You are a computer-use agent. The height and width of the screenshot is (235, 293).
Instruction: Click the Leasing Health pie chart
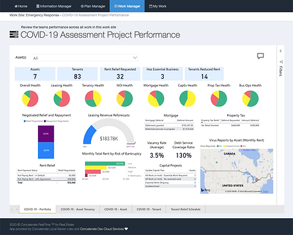click(62, 99)
